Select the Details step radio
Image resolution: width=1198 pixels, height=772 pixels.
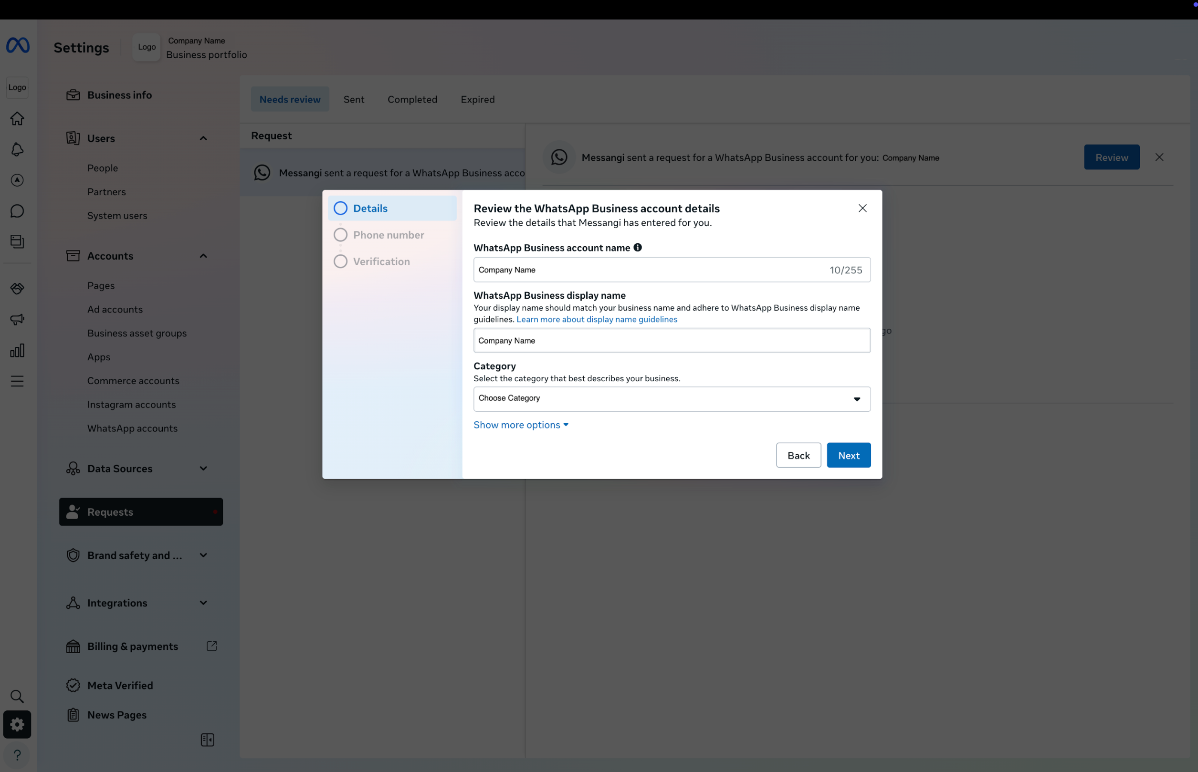click(x=340, y=208)
